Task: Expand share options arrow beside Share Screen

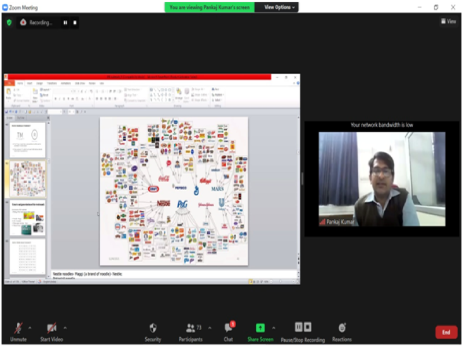Action: (273, 327)
